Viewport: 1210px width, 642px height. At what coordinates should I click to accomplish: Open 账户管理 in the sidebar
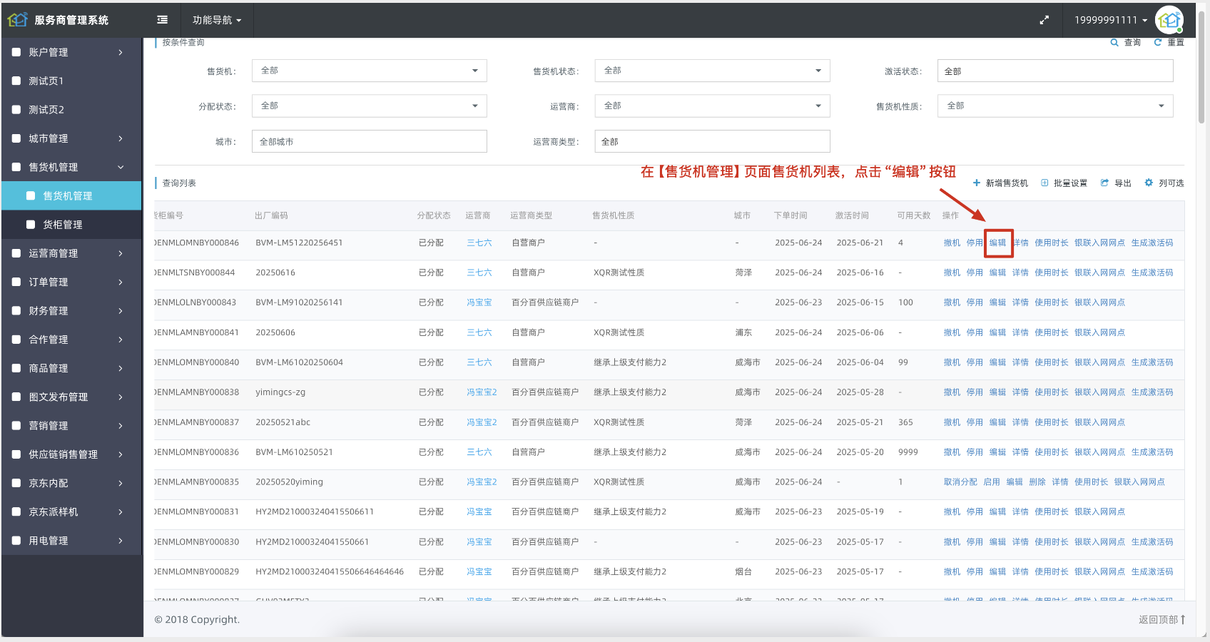(x=71, y=52)
